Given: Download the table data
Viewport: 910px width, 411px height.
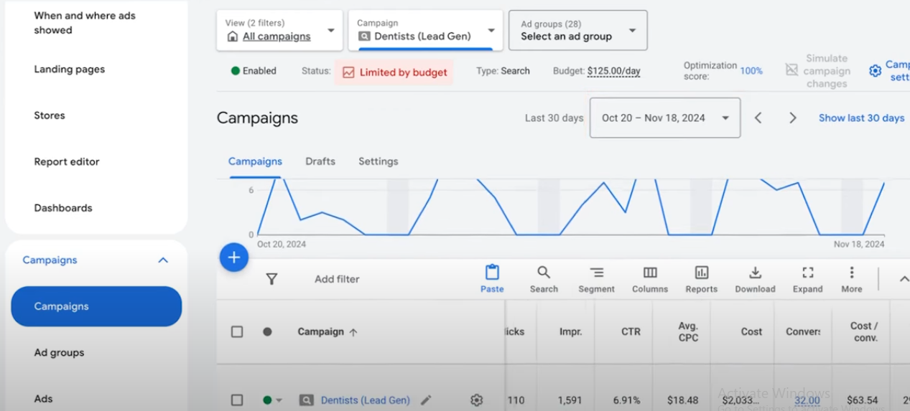Looking at the screenshot, I should (x=755, y=279).
